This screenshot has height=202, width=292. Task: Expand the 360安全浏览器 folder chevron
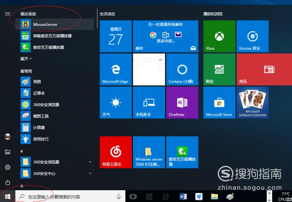pyautogui.click(x=90, y=162)
